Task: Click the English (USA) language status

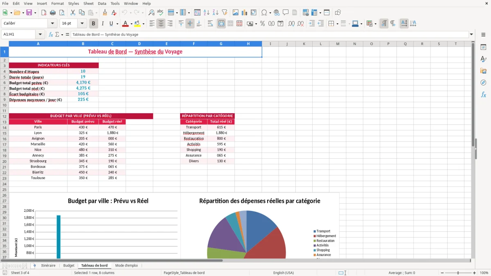Action: coord(284,273)
